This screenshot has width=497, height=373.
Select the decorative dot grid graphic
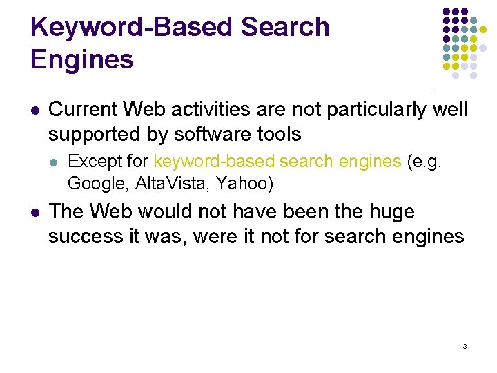(465, 44)
